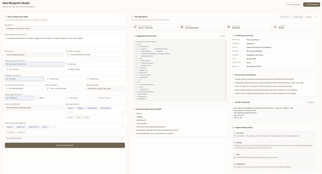The height and width of the screenshot is (174, 322).
Task: Add the PostgreSQL suggested stack chip
Action: [x=10, y=132]
